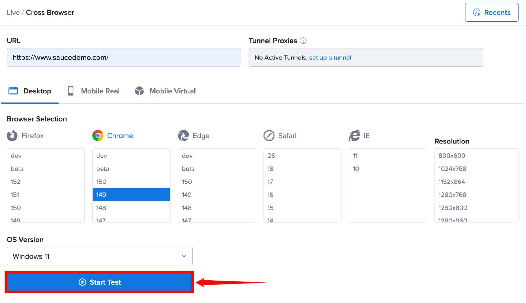The height and width of the screenshot is (303, 526).
Task: Click the clock icon in Recents
Action: (x=477, y=12)
